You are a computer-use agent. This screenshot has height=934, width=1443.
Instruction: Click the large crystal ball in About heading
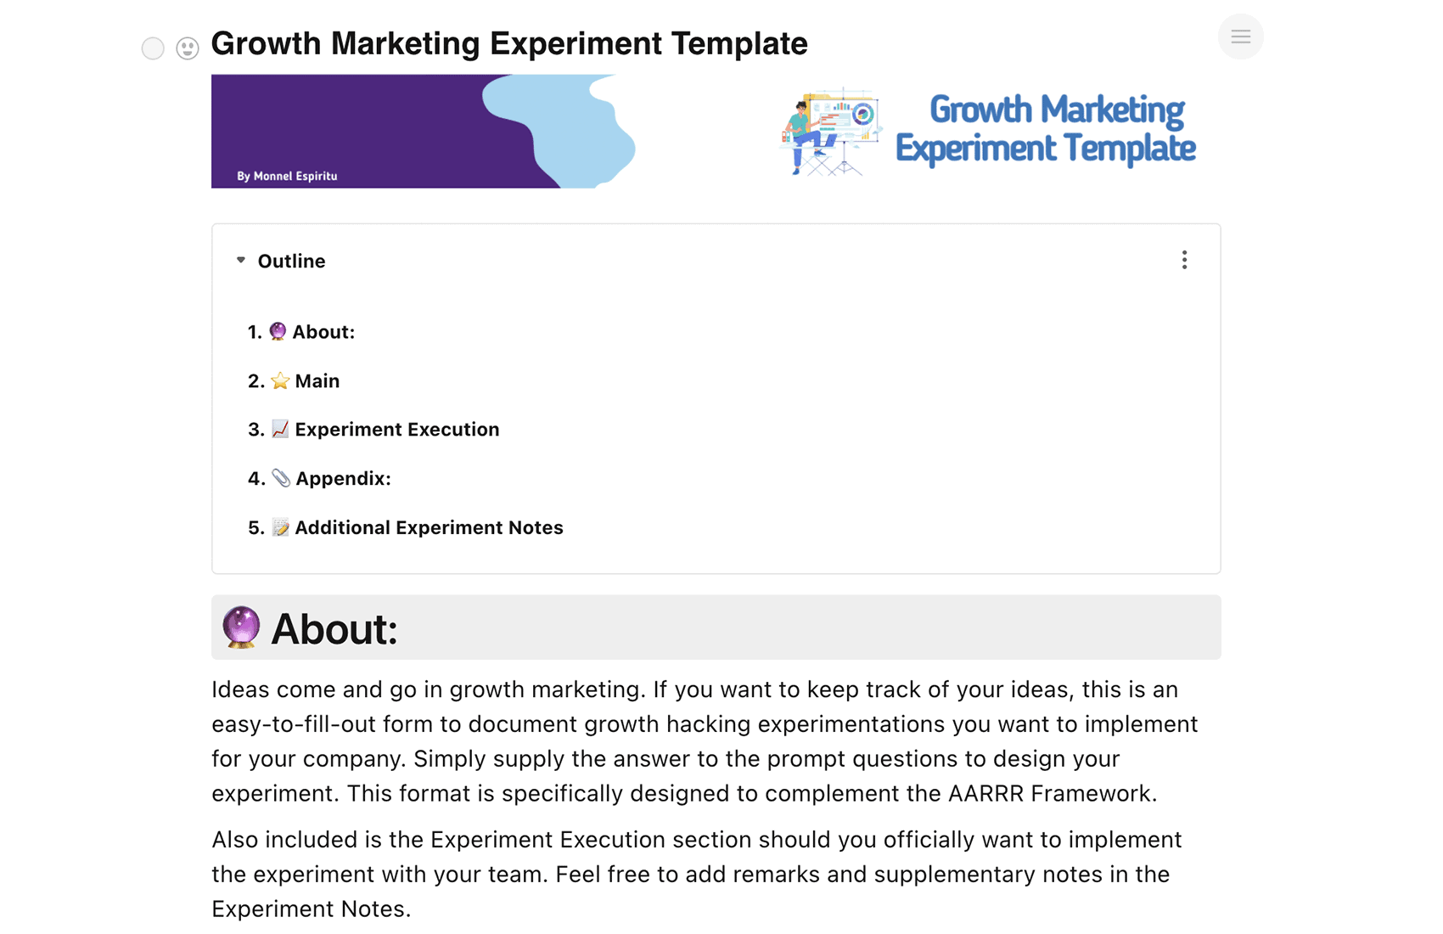(241, 627)
